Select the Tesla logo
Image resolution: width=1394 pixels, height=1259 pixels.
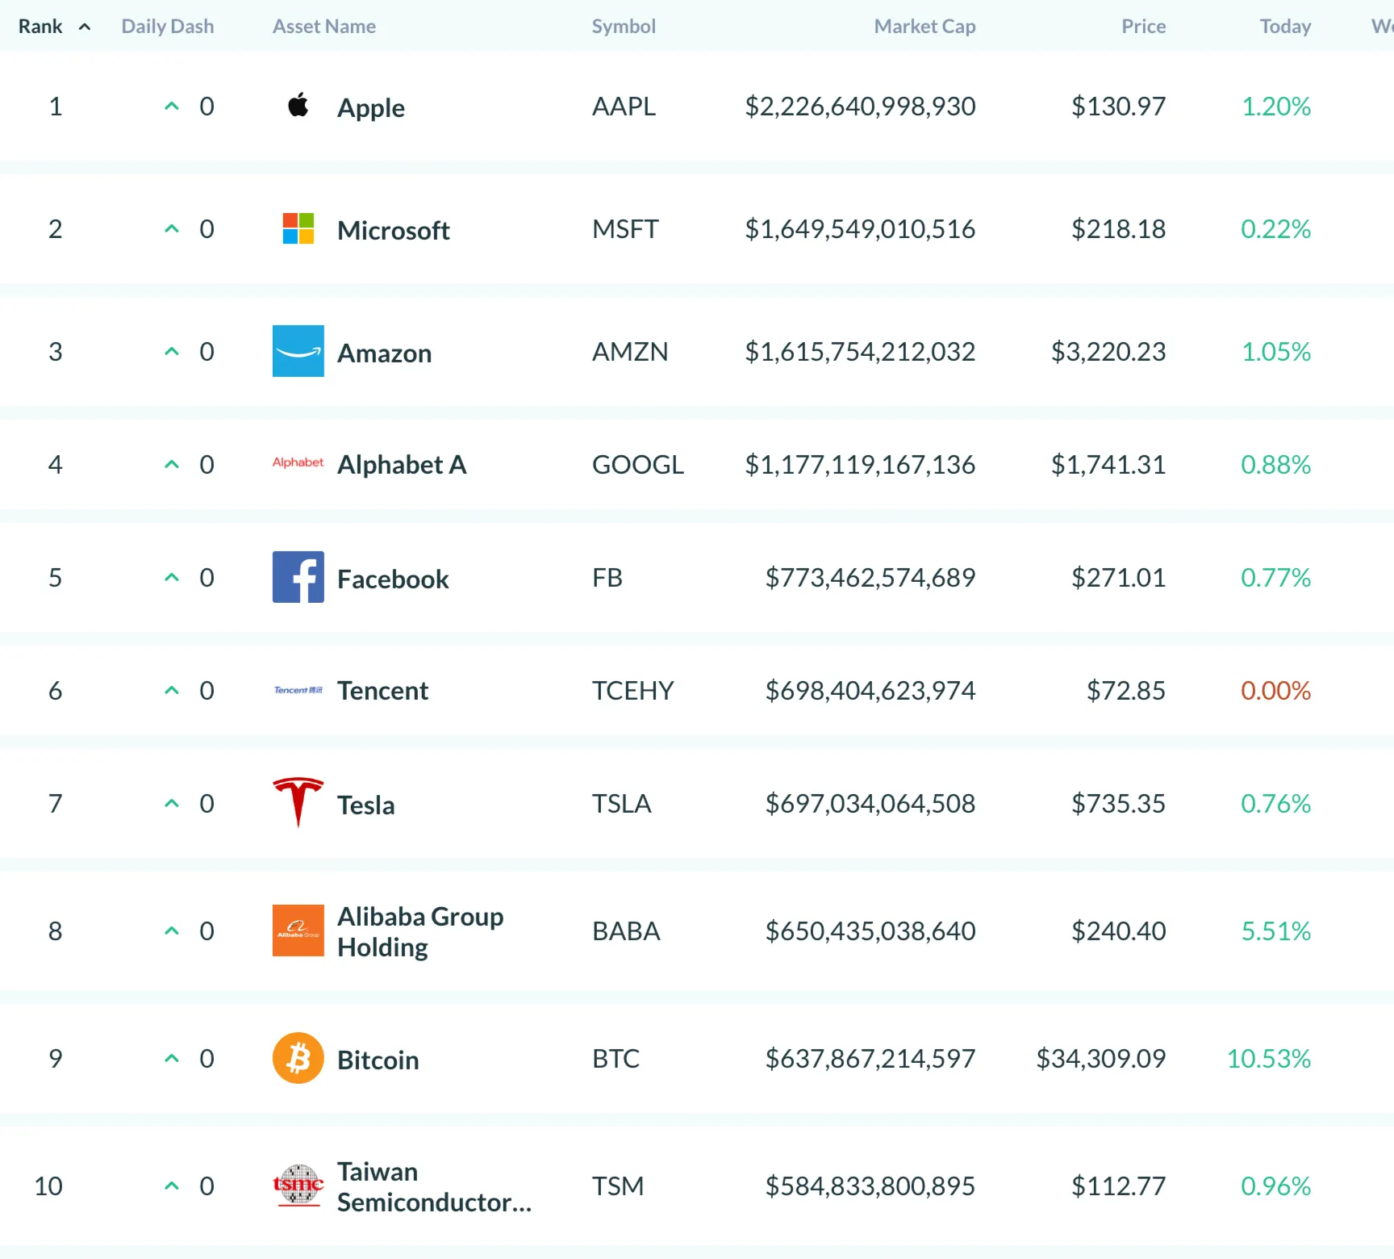point(298,802)
